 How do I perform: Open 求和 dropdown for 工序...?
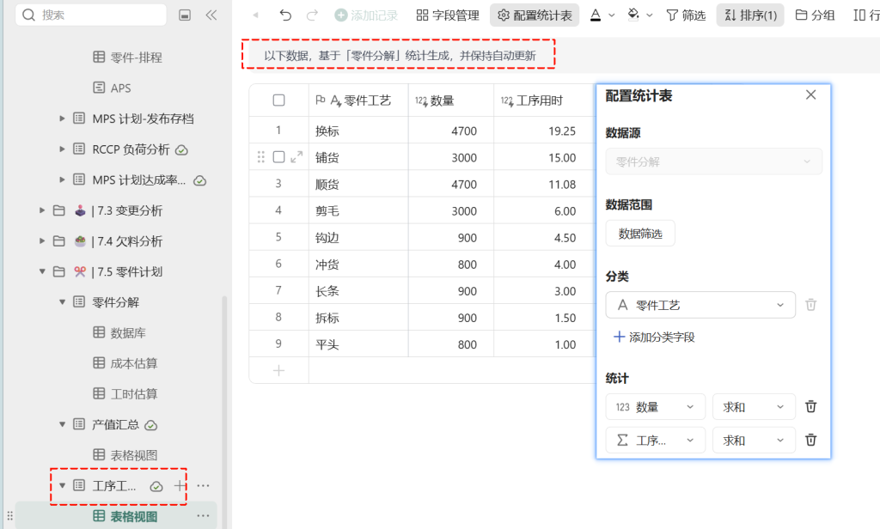[754, 441]
